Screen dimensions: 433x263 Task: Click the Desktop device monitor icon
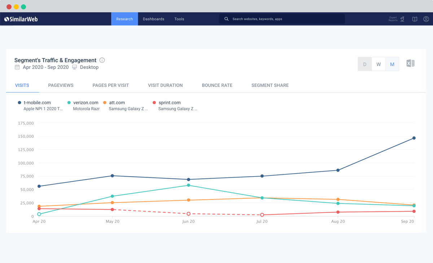(74, 67)
